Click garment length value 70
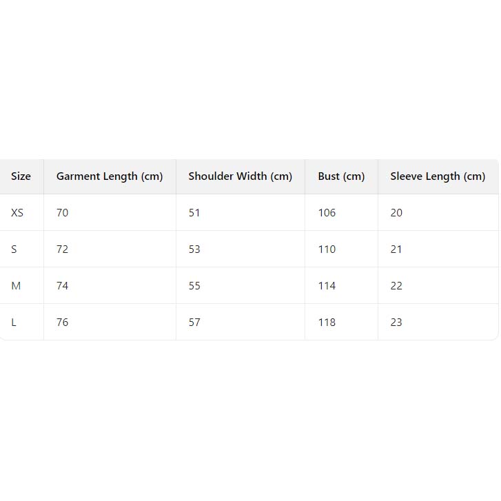 click(63, 213)
